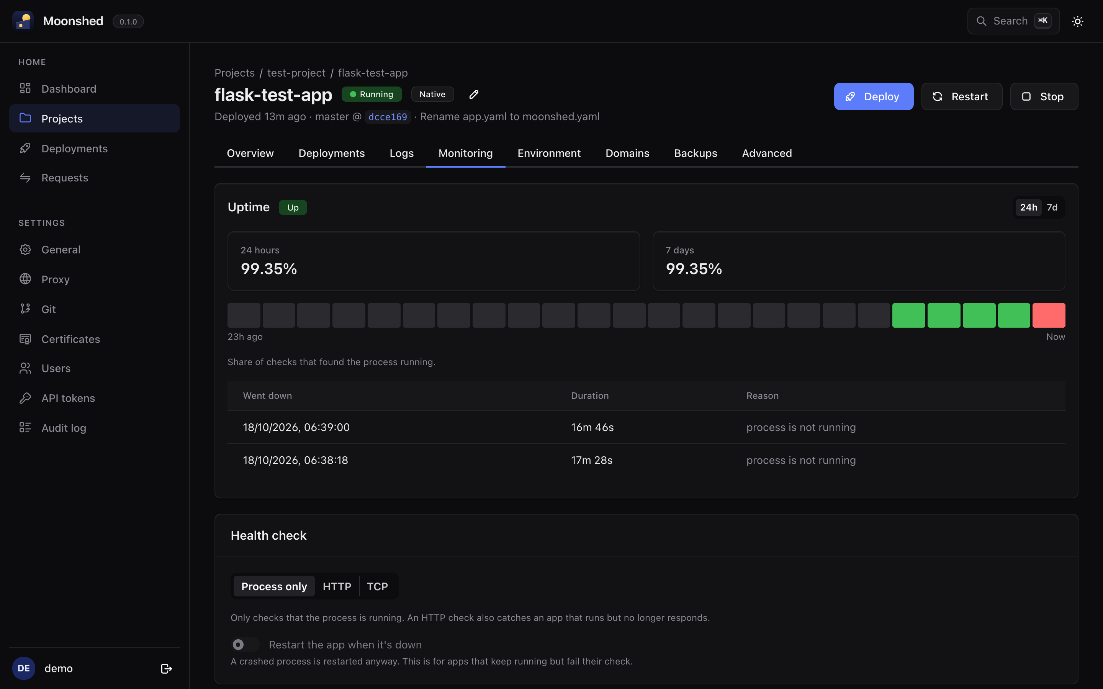The width and height of the screenshot is (1103, 689).
Task: Click the red uptime bar segment
Action: click(1049, 315)
